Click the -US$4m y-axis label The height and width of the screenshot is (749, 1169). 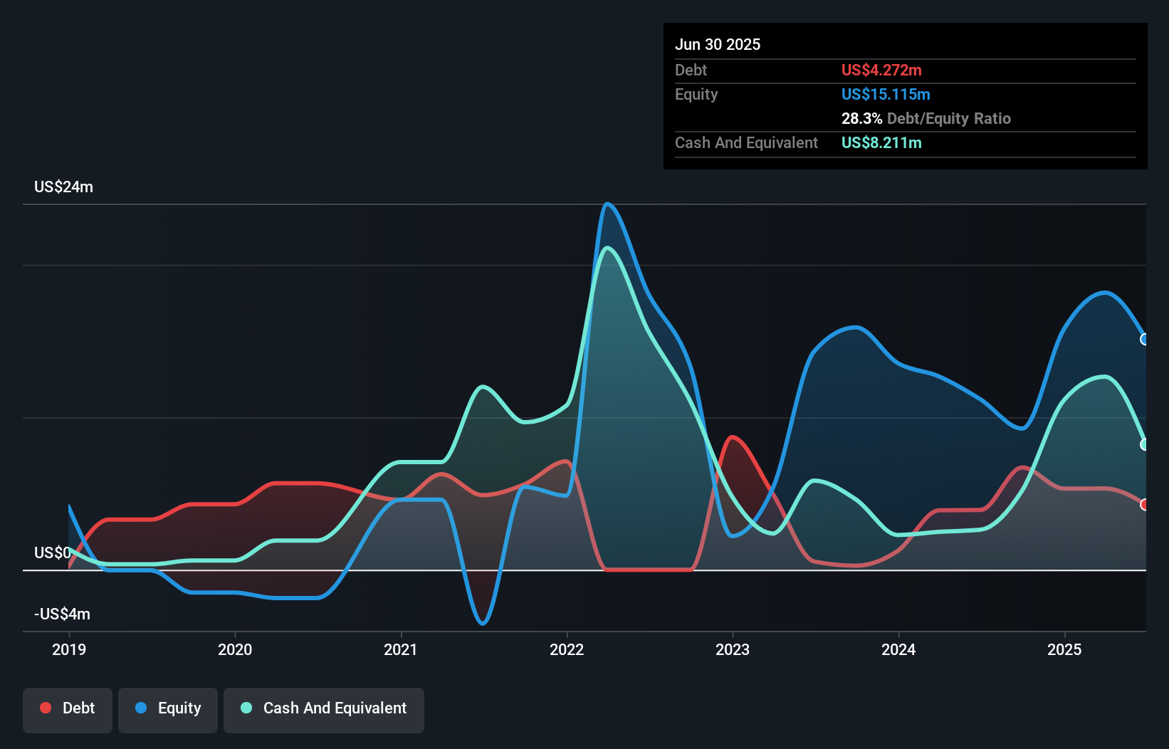[62, 614]
